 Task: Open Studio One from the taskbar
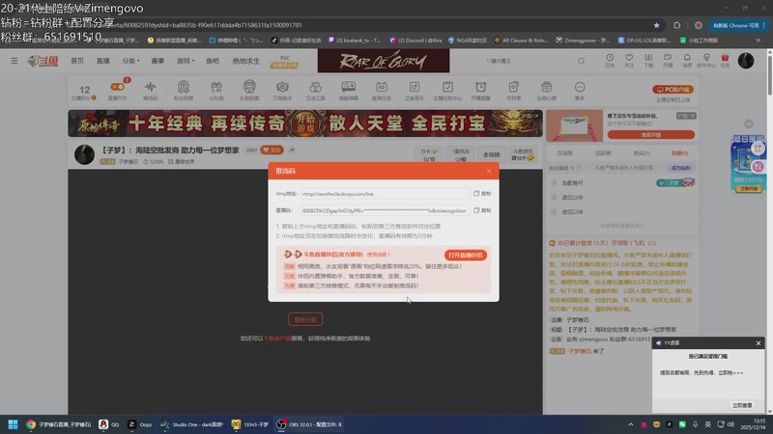[x=192, y=424]
